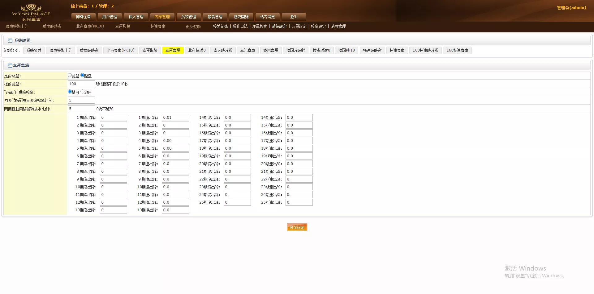The image size is (594, 294).
Task: Select the 封盤 radio button
Action: [x=70, y=75]
